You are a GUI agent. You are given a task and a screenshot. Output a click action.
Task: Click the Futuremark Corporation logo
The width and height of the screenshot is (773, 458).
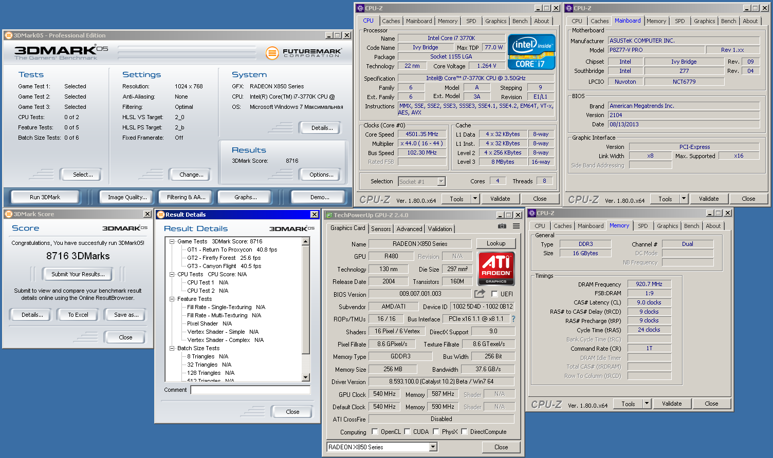click(x=304, y=52)
